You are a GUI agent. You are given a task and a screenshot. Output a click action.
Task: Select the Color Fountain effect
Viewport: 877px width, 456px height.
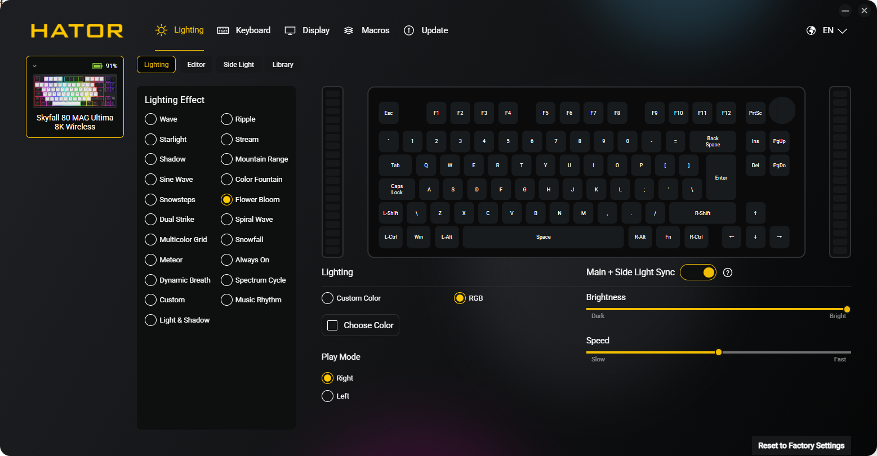(x=252, y=180)
